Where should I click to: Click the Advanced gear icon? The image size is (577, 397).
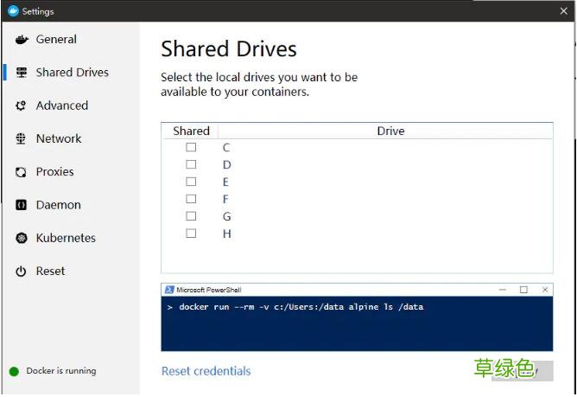pos(21,106)
